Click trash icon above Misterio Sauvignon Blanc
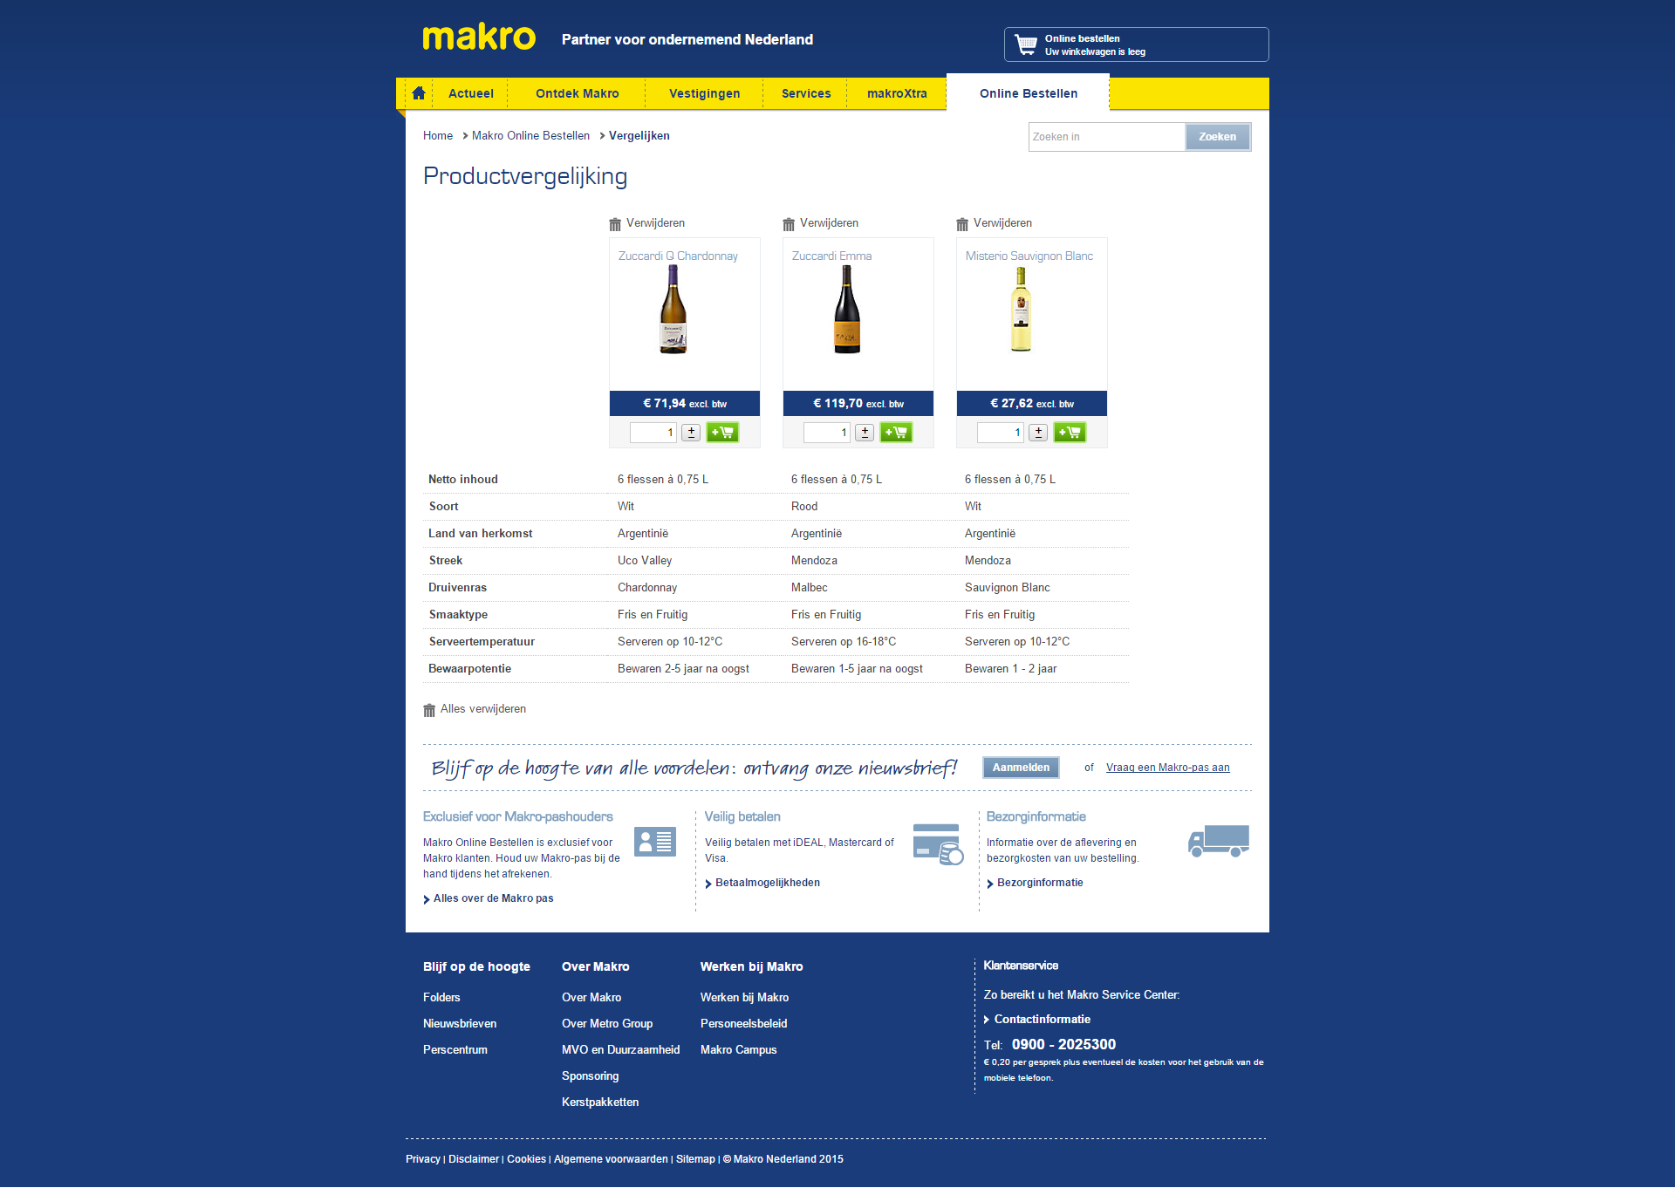The height and width of the screenshot is (1188, 1675). (962, 224)
